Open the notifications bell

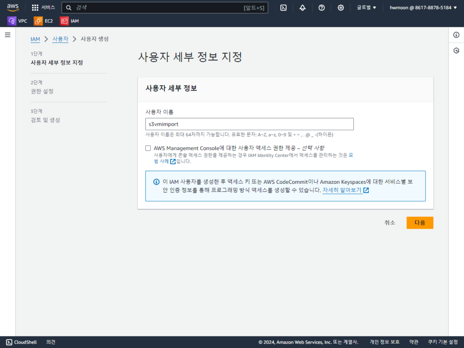point(302,8)
